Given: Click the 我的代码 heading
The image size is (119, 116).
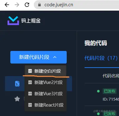Looking at the screenshot, I should coord(96,43).
